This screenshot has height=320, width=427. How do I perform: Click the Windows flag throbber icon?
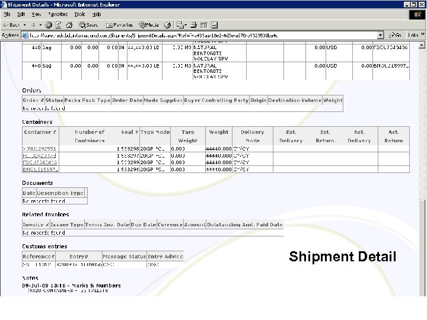(x=417, y=14)
